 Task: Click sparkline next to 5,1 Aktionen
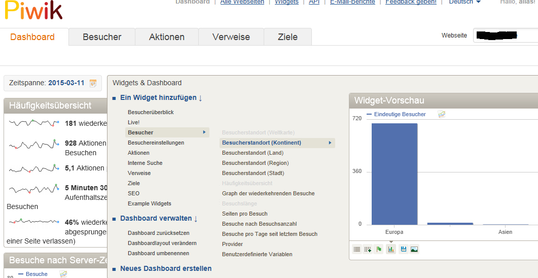(x=33, y=168)
